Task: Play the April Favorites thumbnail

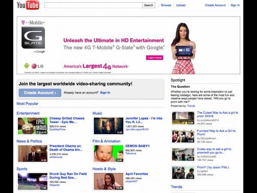Action: 108,181
